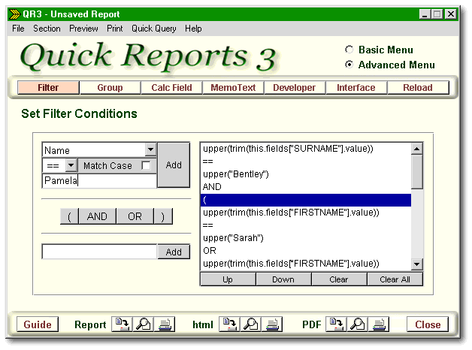This screenshot has width=472, height=350.
Task: Click the Report print icon
Action: [x=165, y=324]
